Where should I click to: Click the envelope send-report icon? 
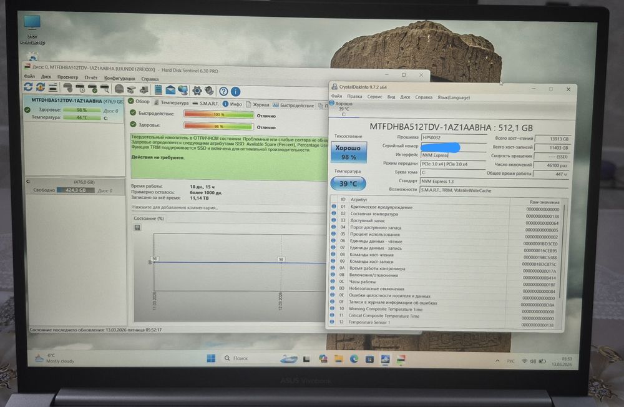[x=170, y=90]
